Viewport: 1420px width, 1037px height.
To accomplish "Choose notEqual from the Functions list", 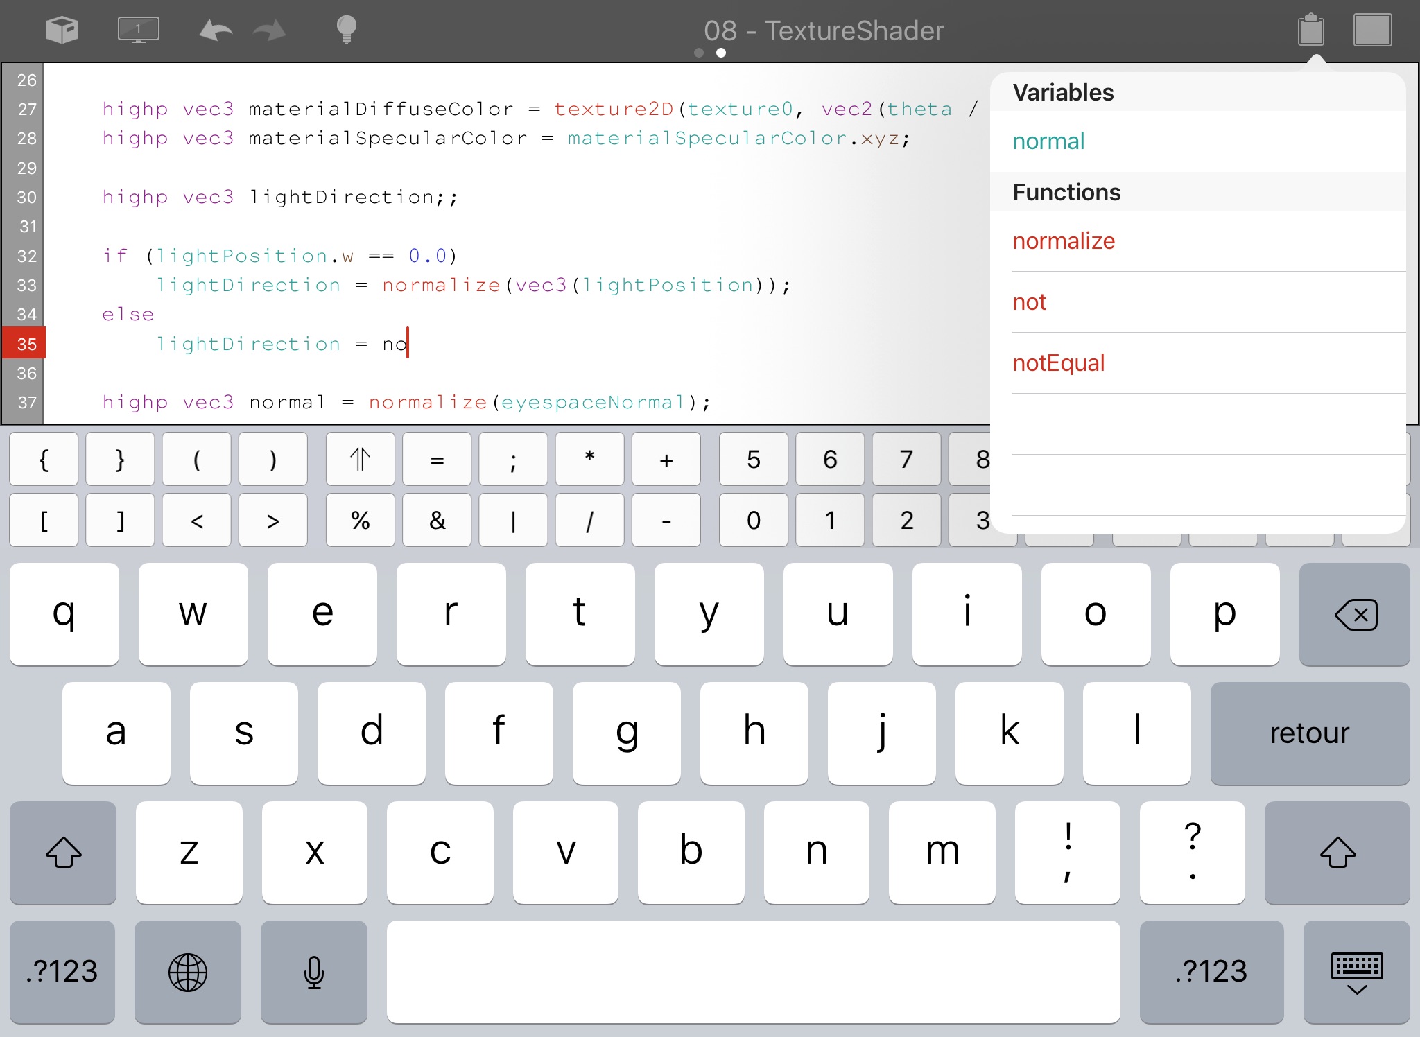I will point(1058,363).
